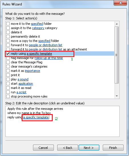The width and height of the screenshot is (129, 156).
Task: Tick the 'mark it as importance' checkbox
Action: pos(8,71)
